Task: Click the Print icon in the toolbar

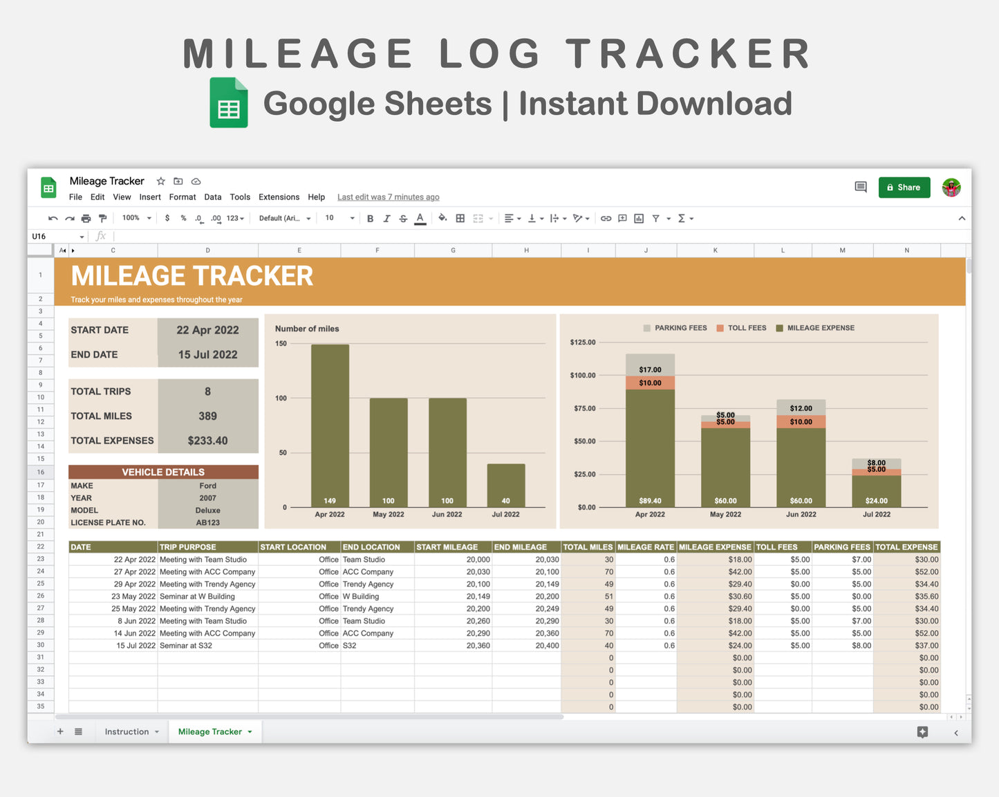Action: point(86,218)
